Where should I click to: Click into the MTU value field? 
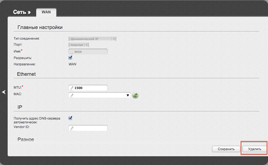coord(88,88)
